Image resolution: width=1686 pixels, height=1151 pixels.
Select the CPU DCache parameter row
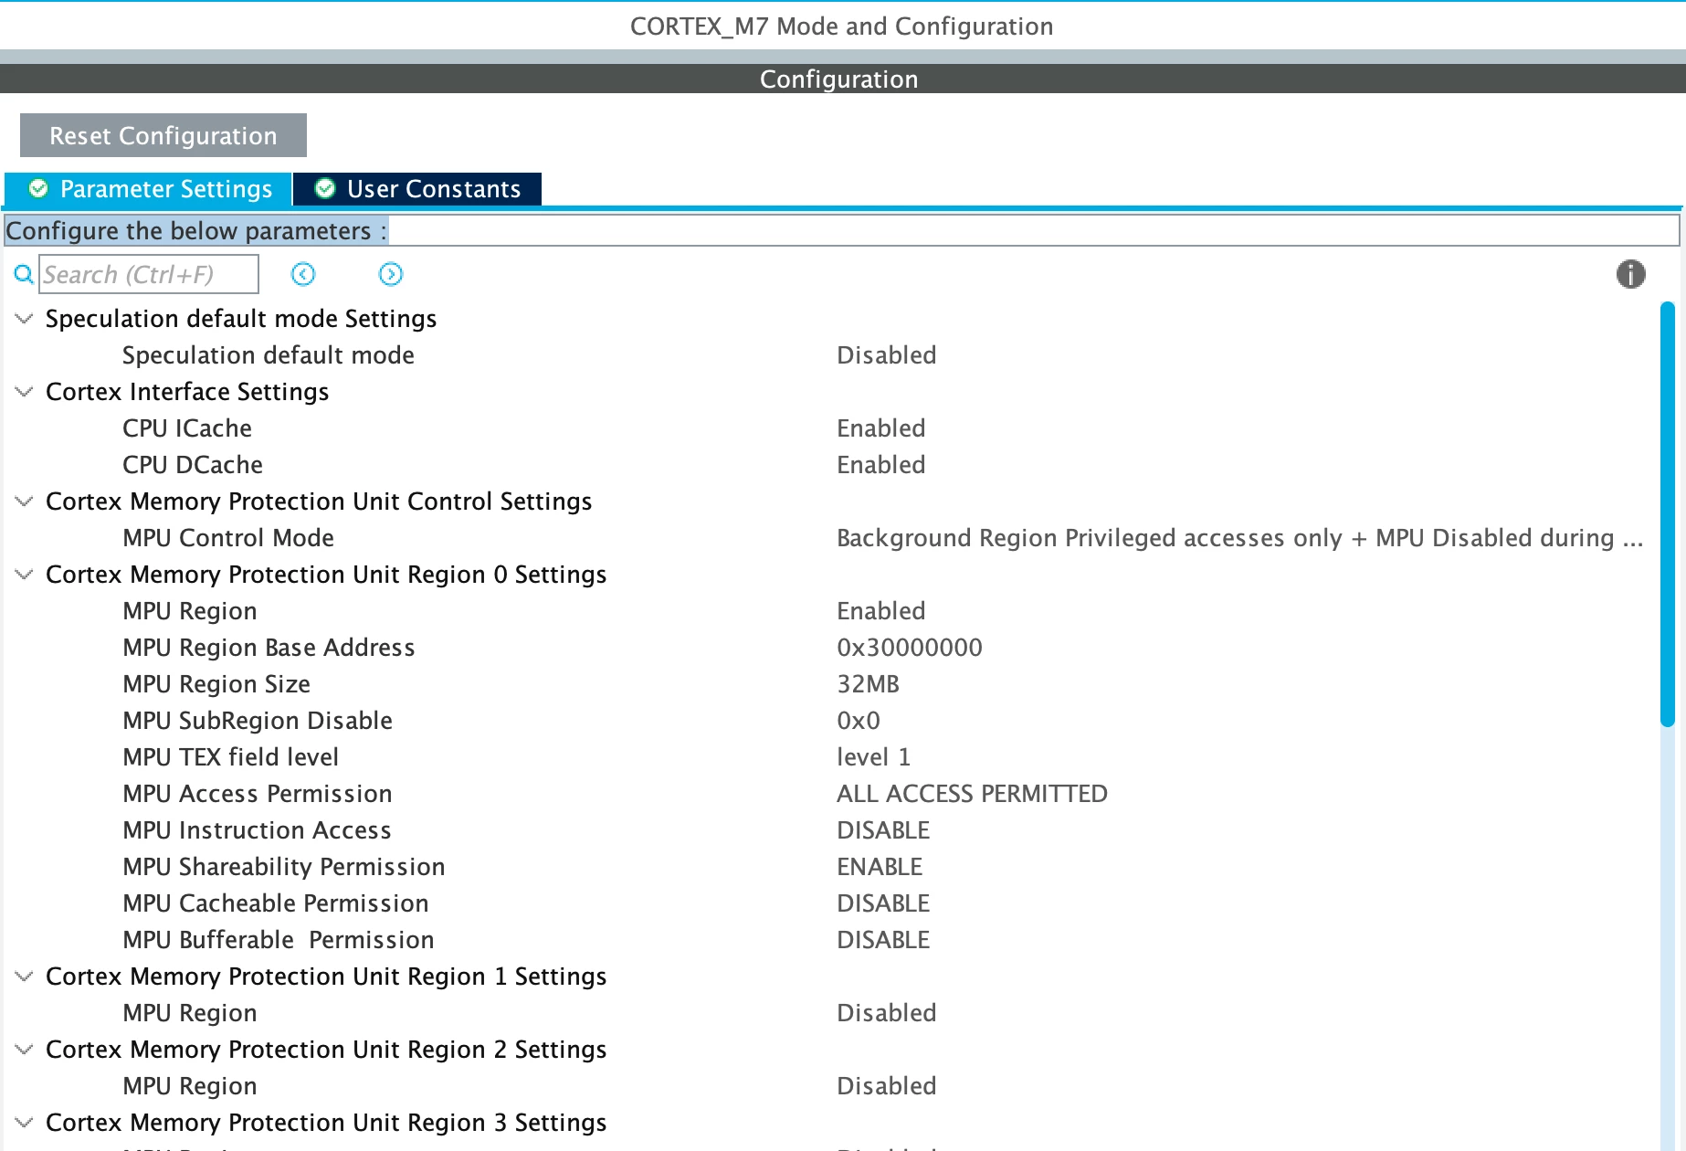[831, 465]
